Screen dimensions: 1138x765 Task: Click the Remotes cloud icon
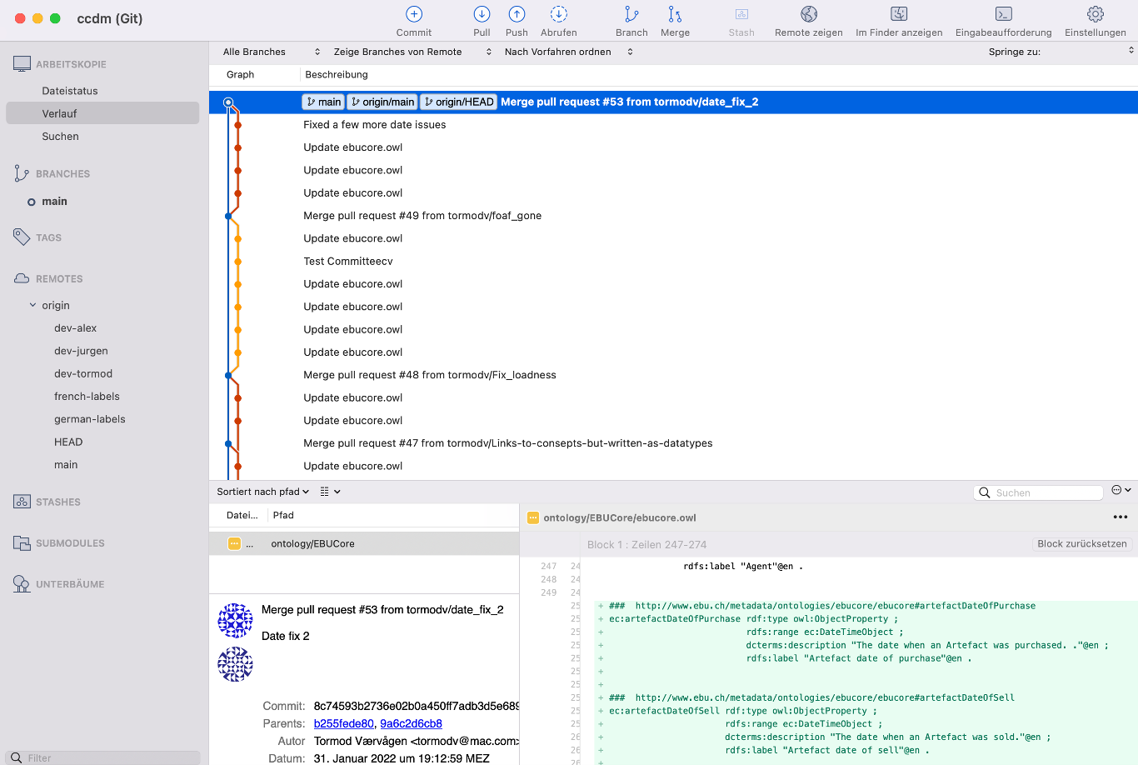point(22,278)
